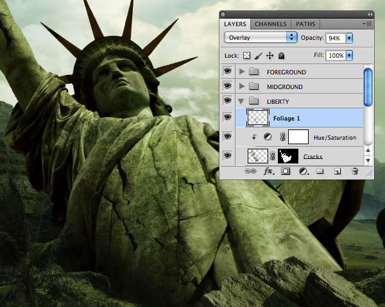This screenshot has width=385, height=307.
Task: Click the scroll up arrow in layers list
Action: pyautogui.click(x=368, y=151)
